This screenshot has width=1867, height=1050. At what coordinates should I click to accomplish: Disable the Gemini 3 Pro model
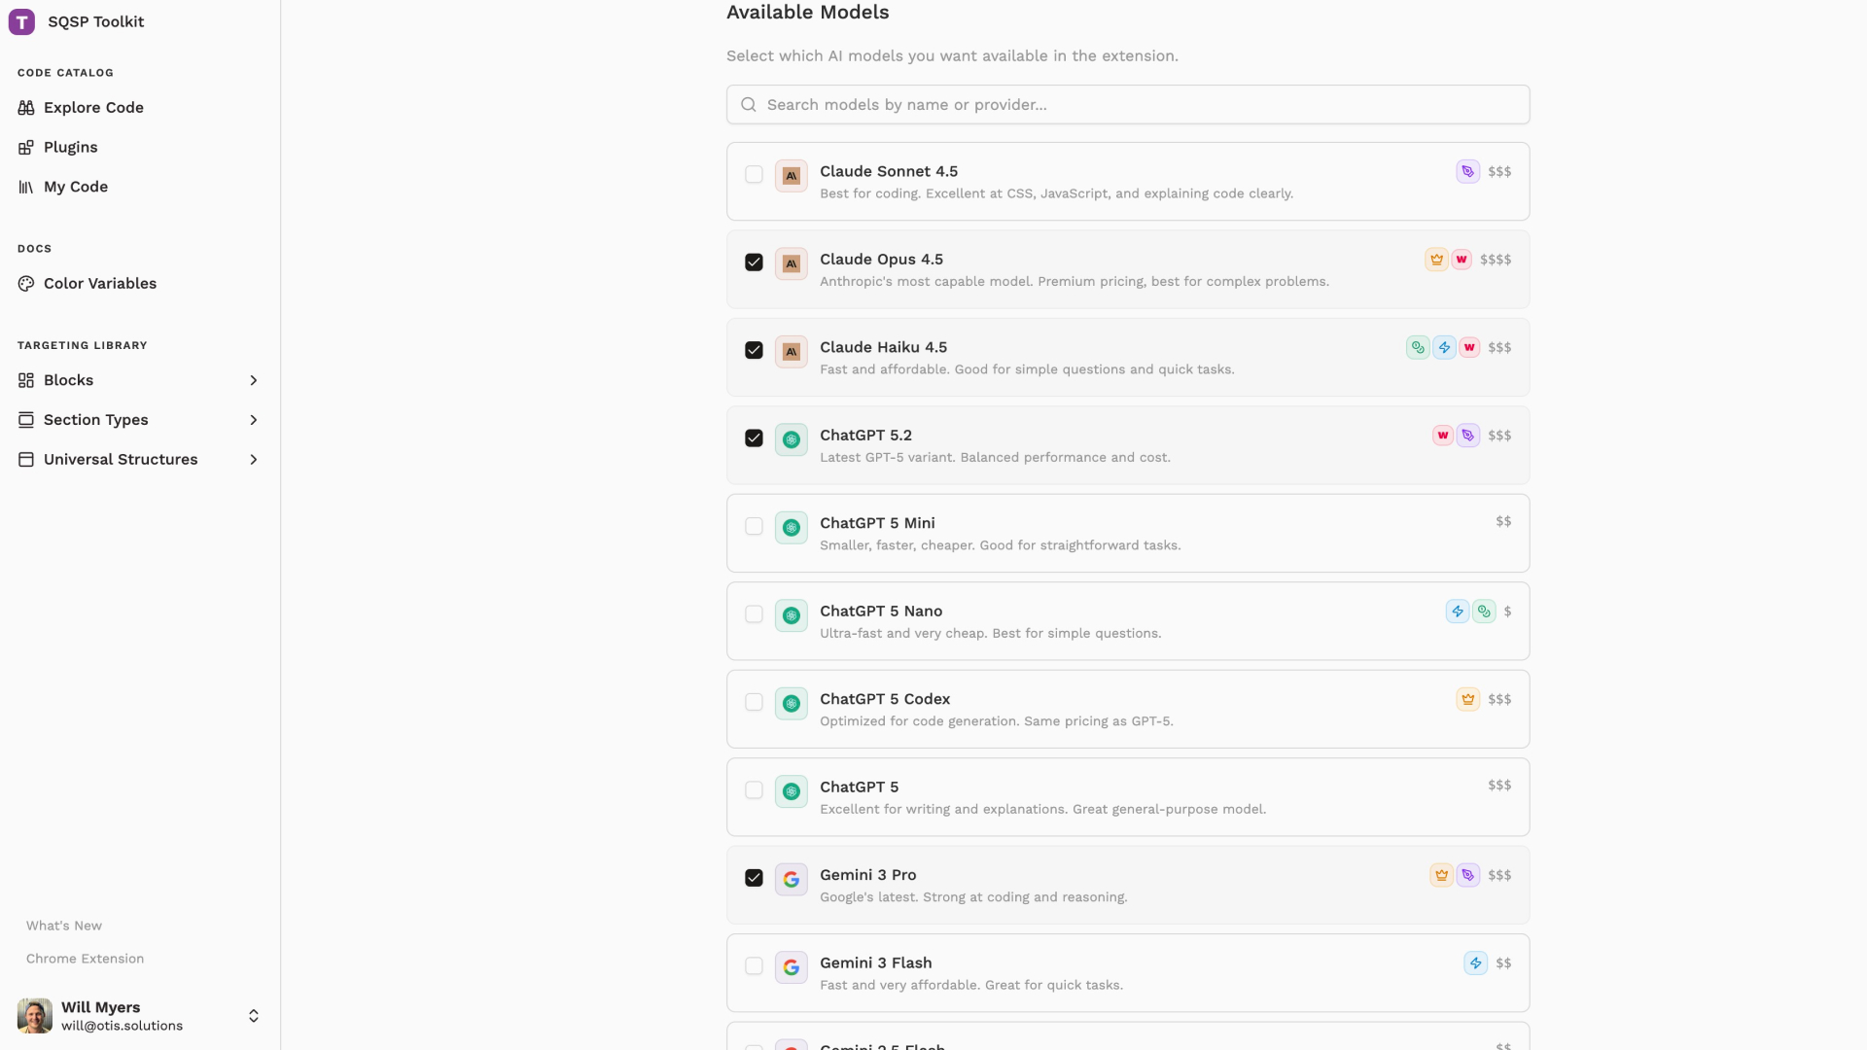tap(755, 878)
